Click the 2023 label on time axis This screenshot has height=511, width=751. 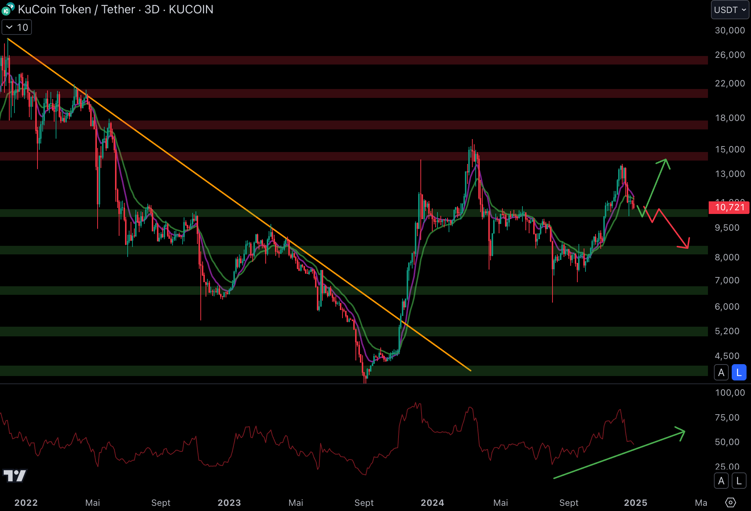229,502
